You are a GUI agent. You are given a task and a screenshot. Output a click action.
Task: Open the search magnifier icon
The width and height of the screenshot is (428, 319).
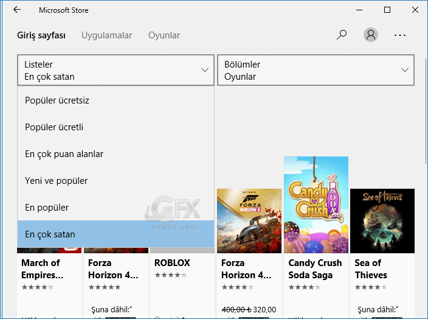[x=342, y=35]
